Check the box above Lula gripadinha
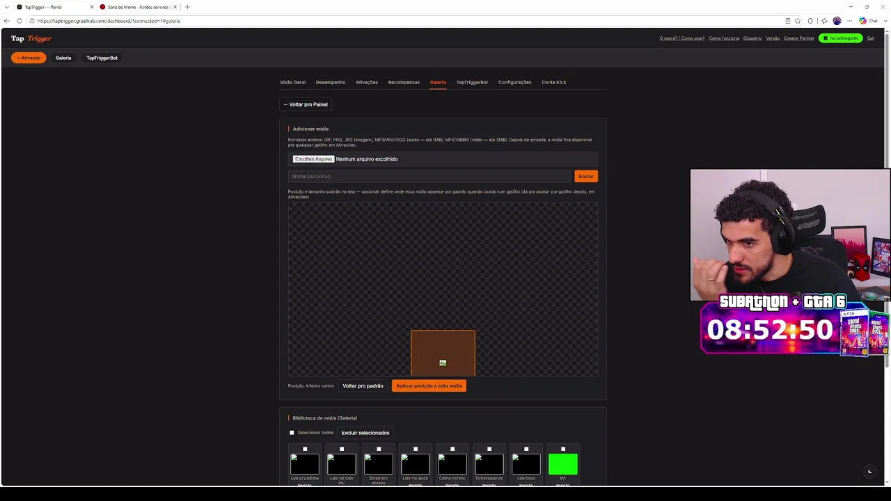891x501 pixels. 305,449
